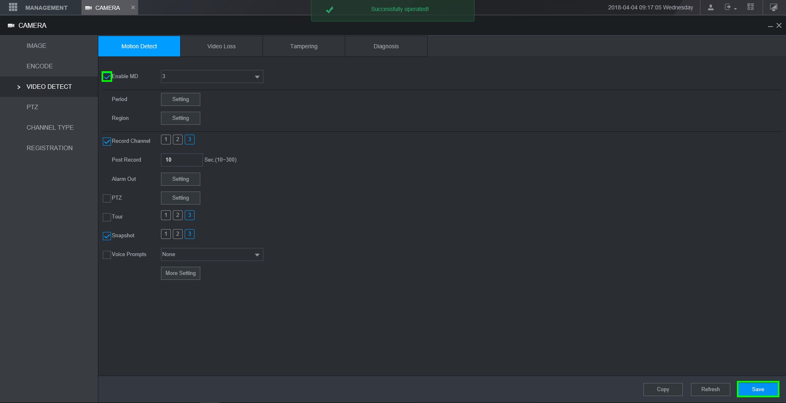
Task: Click the Period Setting button
Action: pyautogui.click(x=181, y=99)
